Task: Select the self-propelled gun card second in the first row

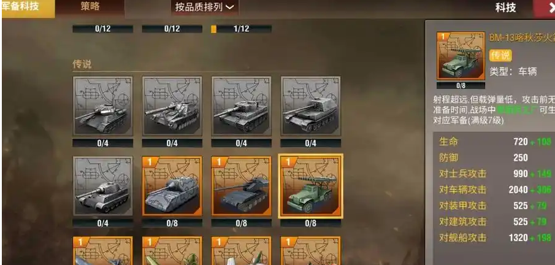Action: (x=172, y=106)
